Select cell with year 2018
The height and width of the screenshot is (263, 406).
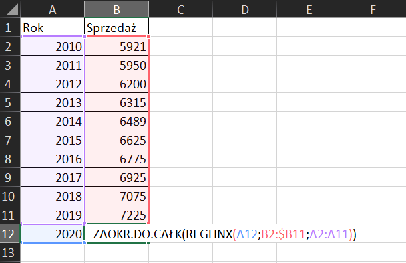[x=53, y=196]
